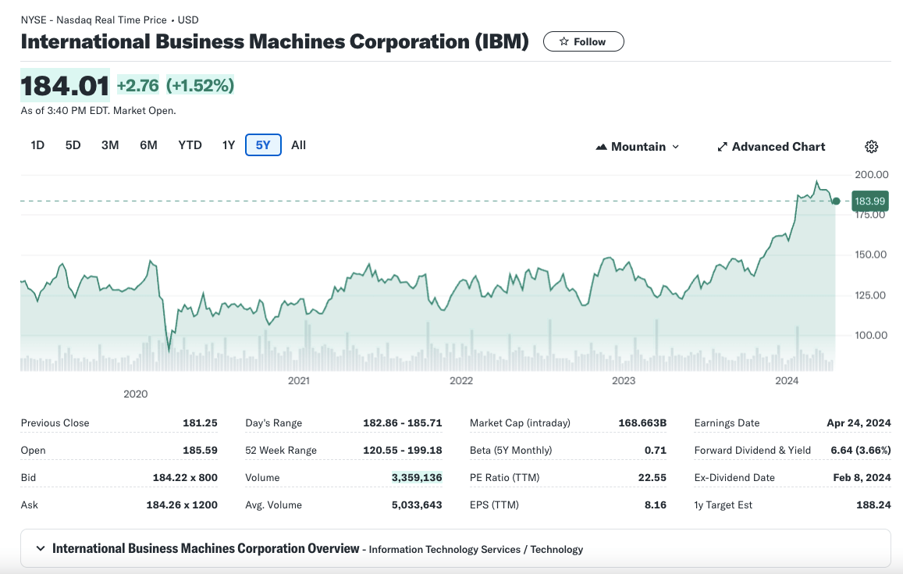Select the YTD range tab
903x574 pixels.
point(190,145)
